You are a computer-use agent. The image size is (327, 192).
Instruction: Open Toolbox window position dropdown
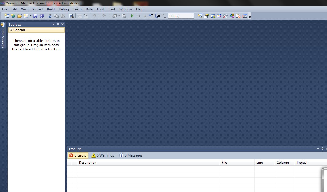coord(54,24)
